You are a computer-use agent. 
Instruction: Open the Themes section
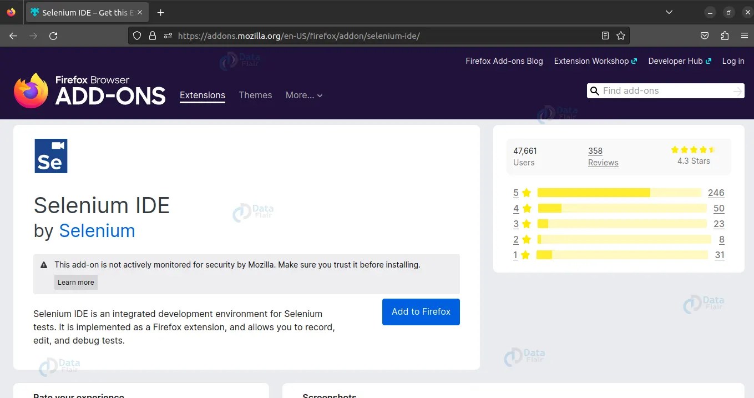255,95
